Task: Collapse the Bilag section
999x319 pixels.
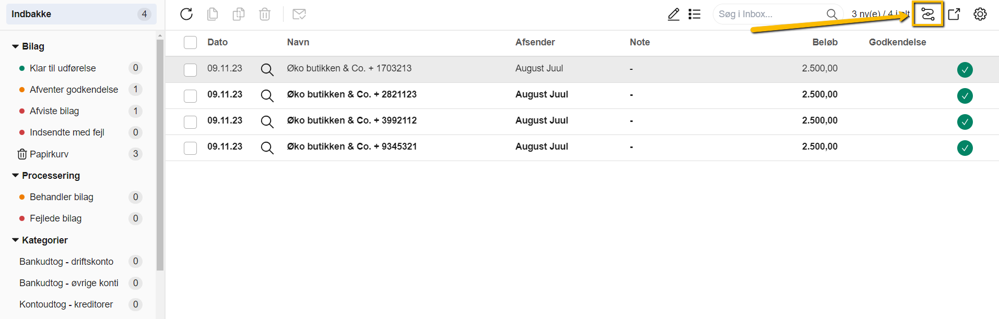Action: coord(16,46)
